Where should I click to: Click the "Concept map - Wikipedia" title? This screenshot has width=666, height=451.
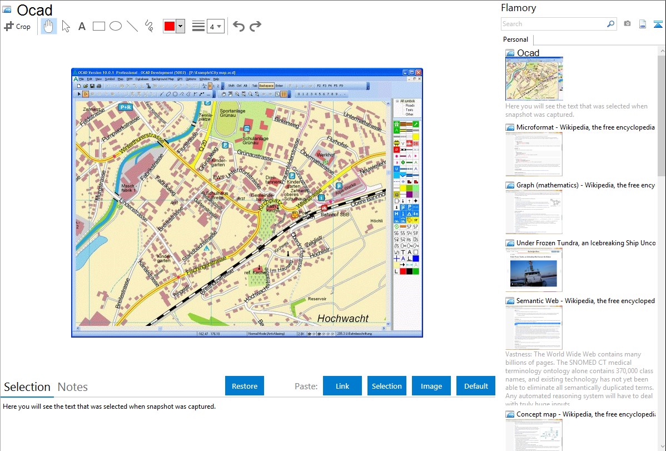pyautogui.click(x=585, y=414)
